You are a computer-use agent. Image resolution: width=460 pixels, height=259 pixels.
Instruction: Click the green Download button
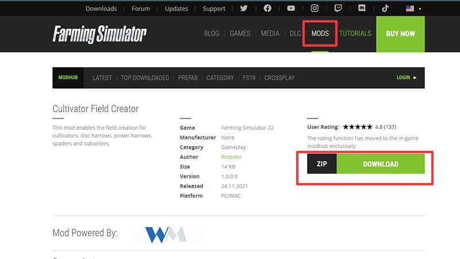381,164
